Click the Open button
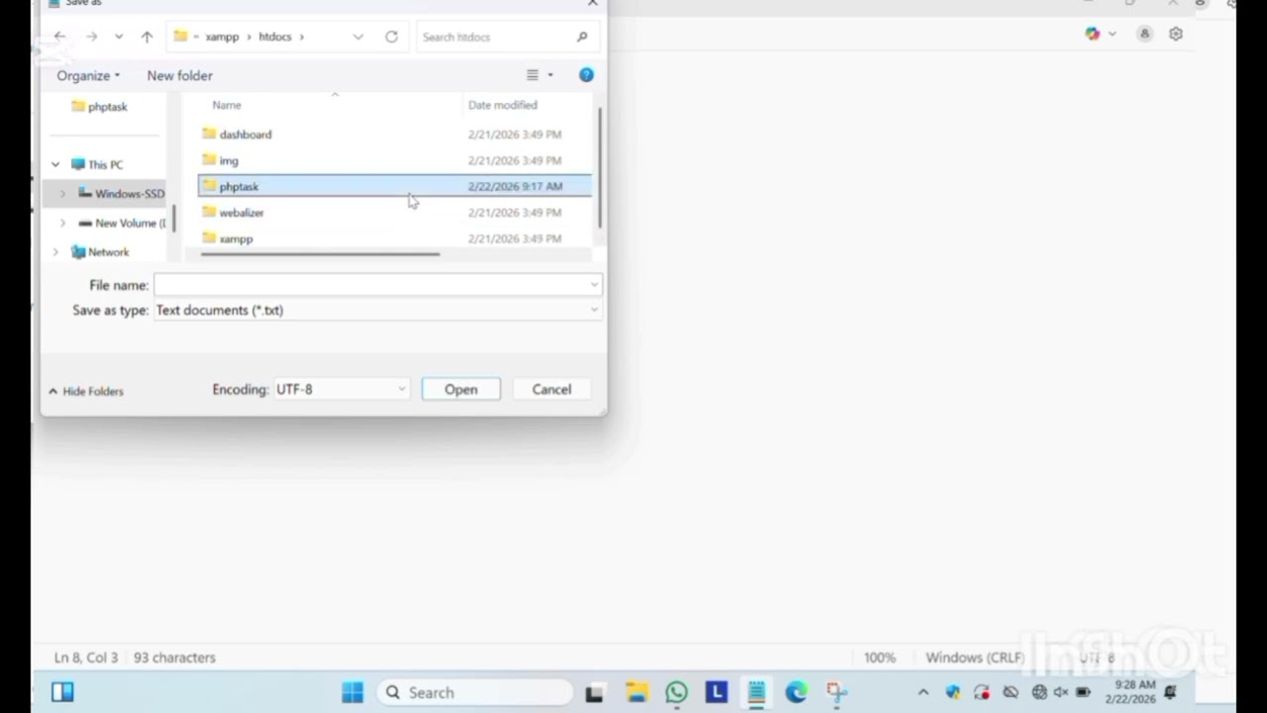The width and height of the screenshot is (1267, 713). (460, 389)
